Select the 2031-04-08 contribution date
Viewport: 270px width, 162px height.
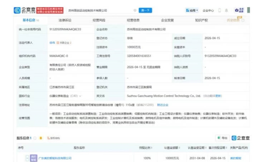click(x=197, y=158)
